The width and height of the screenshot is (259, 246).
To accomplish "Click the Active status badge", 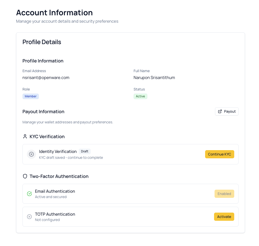I will point(140,96).
